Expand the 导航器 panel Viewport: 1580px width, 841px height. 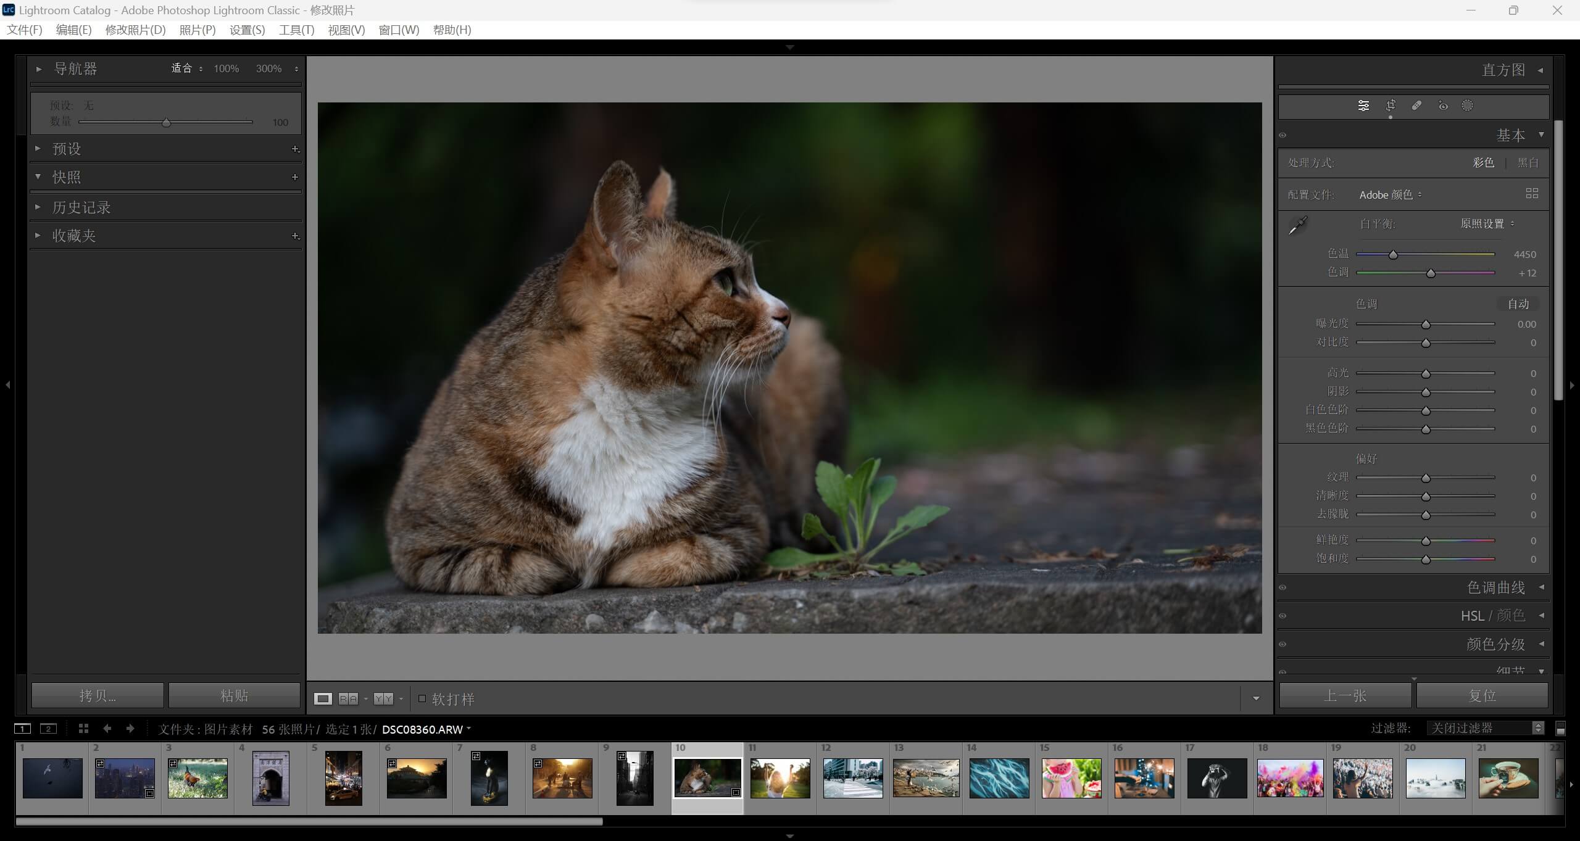coord(38,69)
